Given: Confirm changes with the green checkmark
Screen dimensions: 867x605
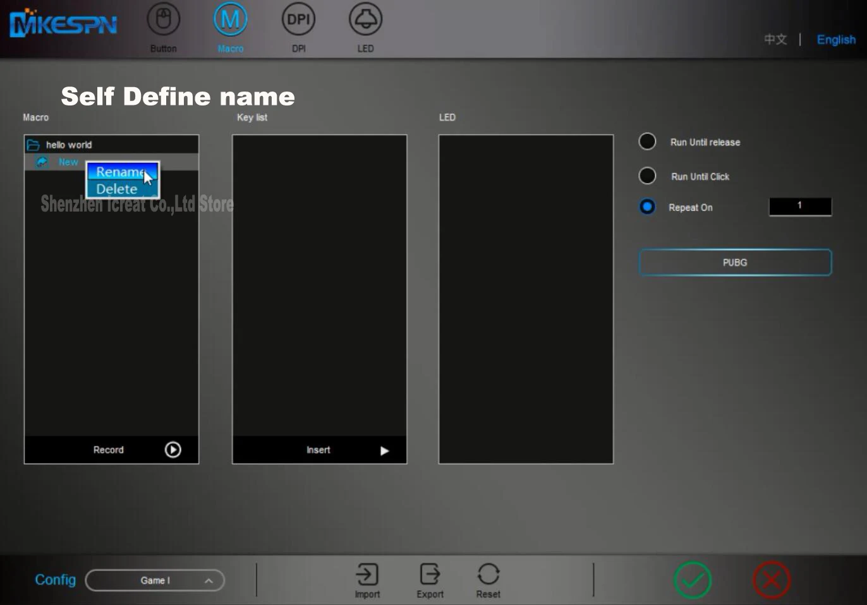Looking at the screenshot, I should click(x=693, y=580).
